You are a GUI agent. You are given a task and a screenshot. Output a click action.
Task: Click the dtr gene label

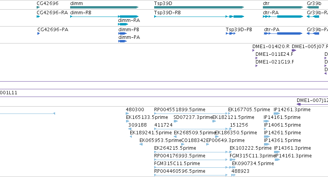266,3
